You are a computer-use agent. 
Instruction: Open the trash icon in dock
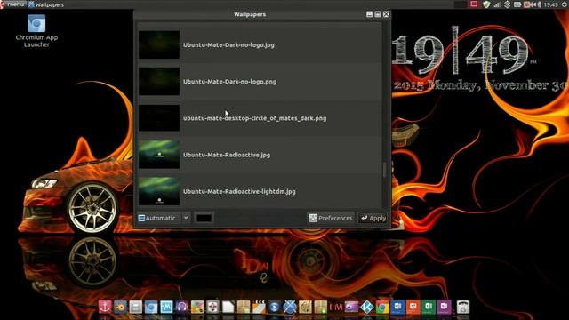point(463,307)
